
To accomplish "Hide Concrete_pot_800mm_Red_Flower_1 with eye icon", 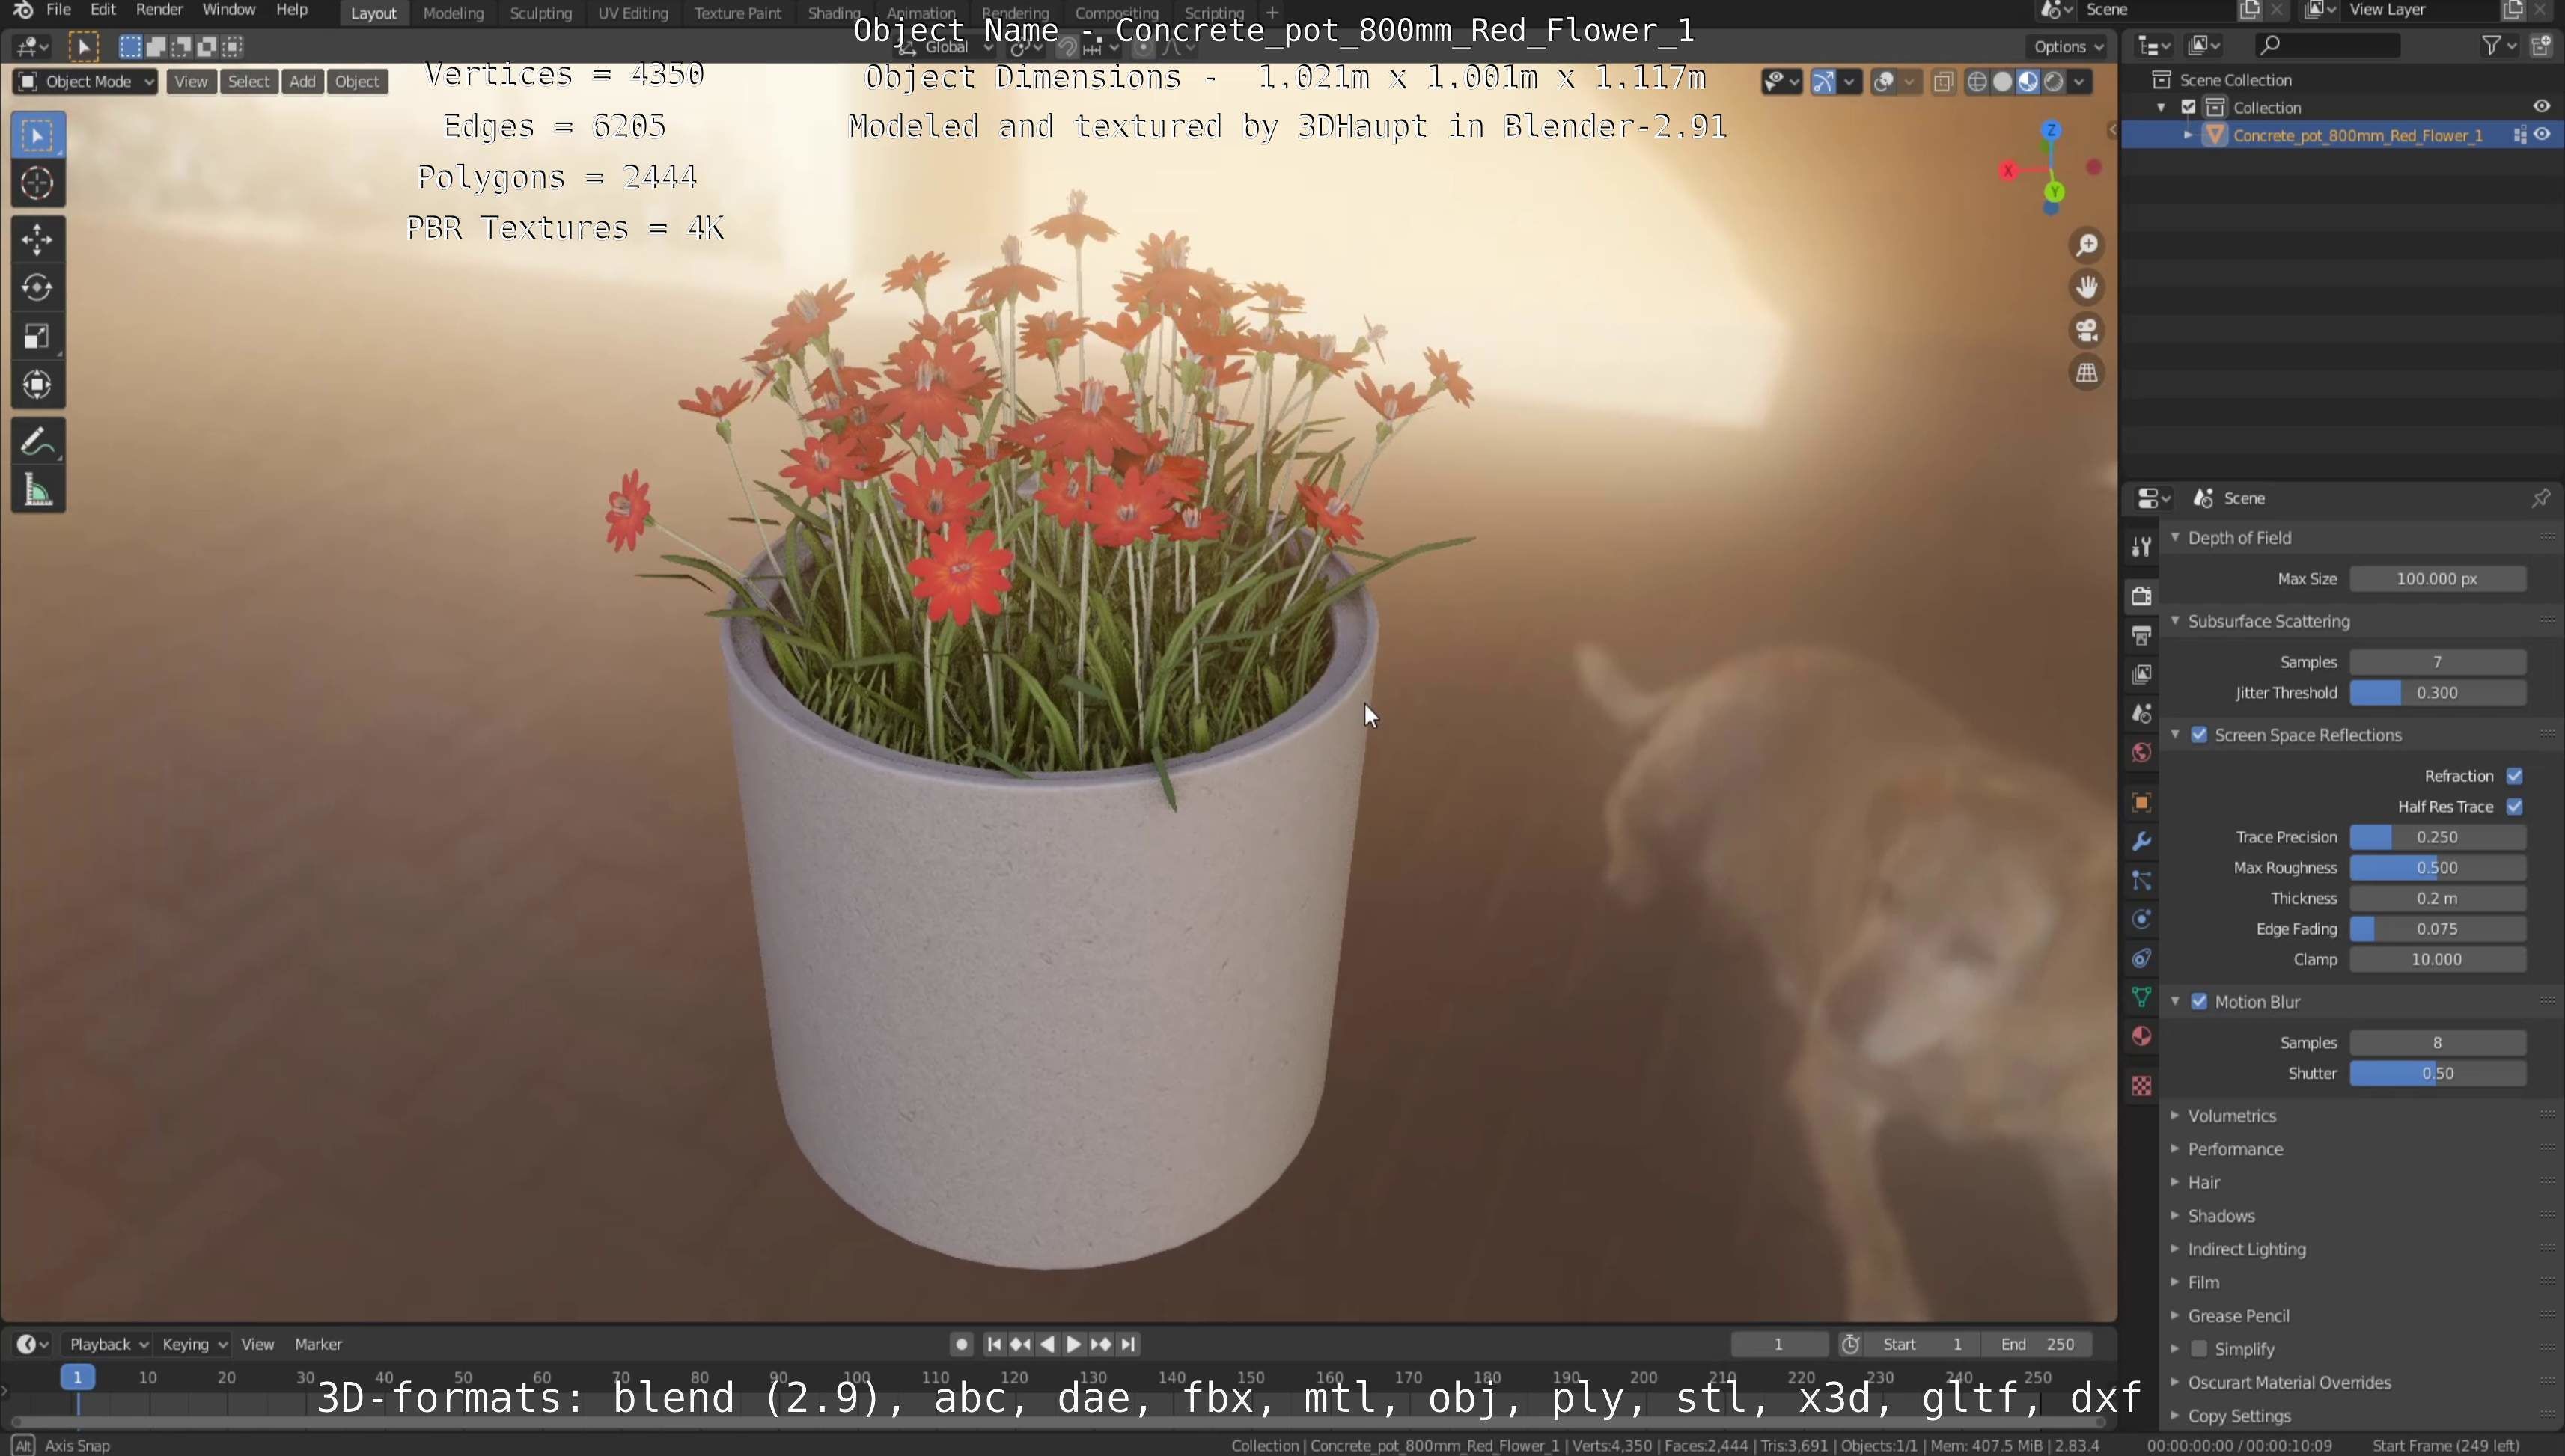I will (x=2541, y=135).
